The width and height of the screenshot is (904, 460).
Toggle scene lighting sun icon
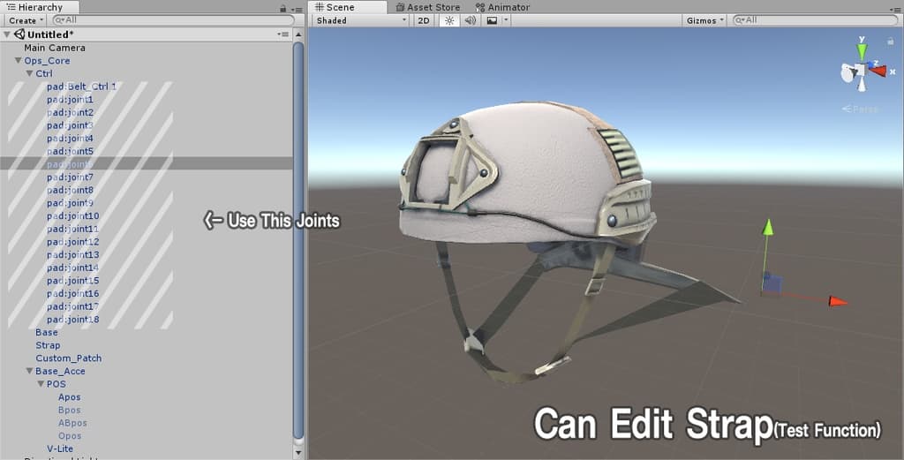click(x=449, y=20)
